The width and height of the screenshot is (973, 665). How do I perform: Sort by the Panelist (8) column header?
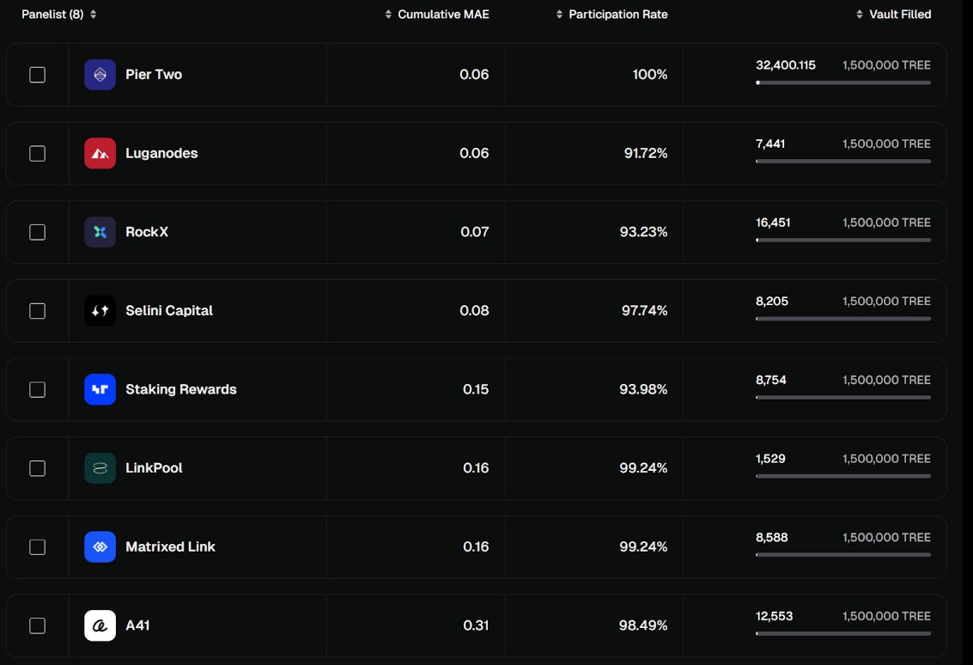[59, 15]
